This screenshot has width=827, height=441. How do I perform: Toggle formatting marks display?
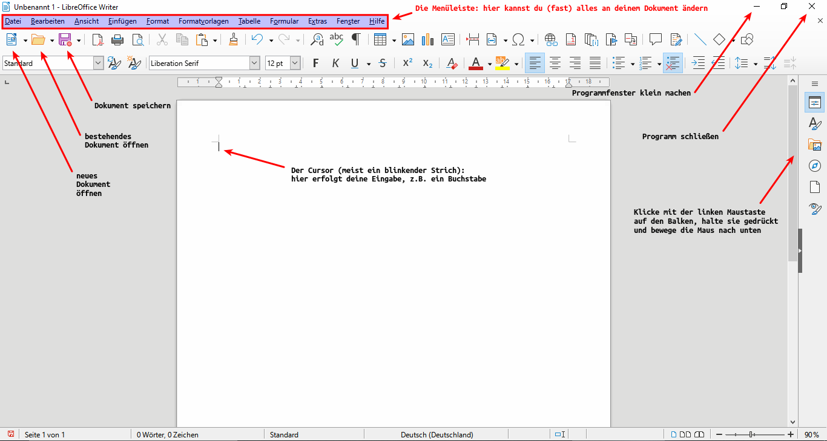357,40
